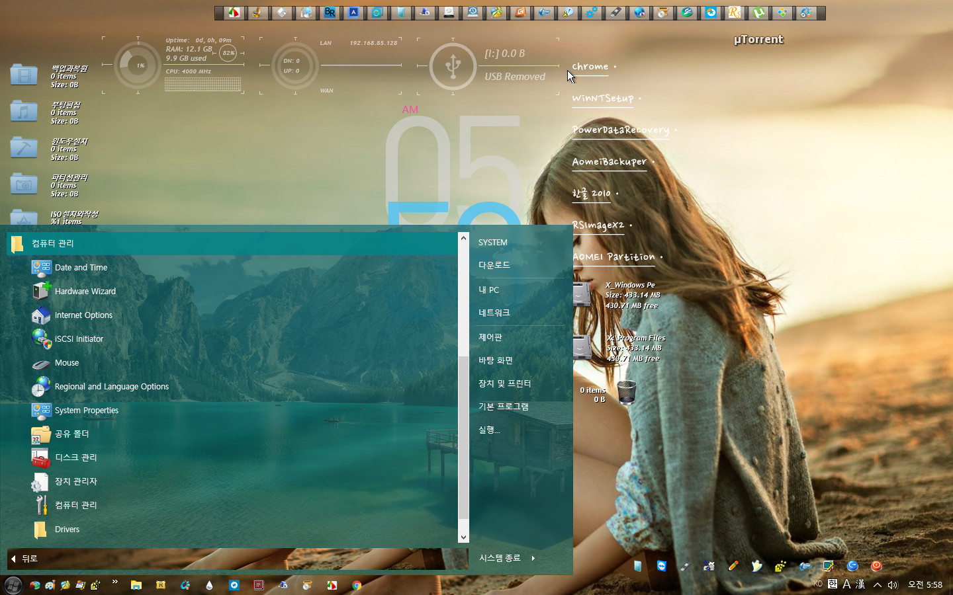The height and width of the screenshot is (595, 953).
Task: Open µTorrent icon in top dock
Action: [x=758, y=13]
